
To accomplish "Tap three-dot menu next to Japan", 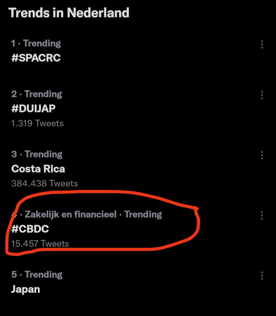I will (x=262, y=275).
